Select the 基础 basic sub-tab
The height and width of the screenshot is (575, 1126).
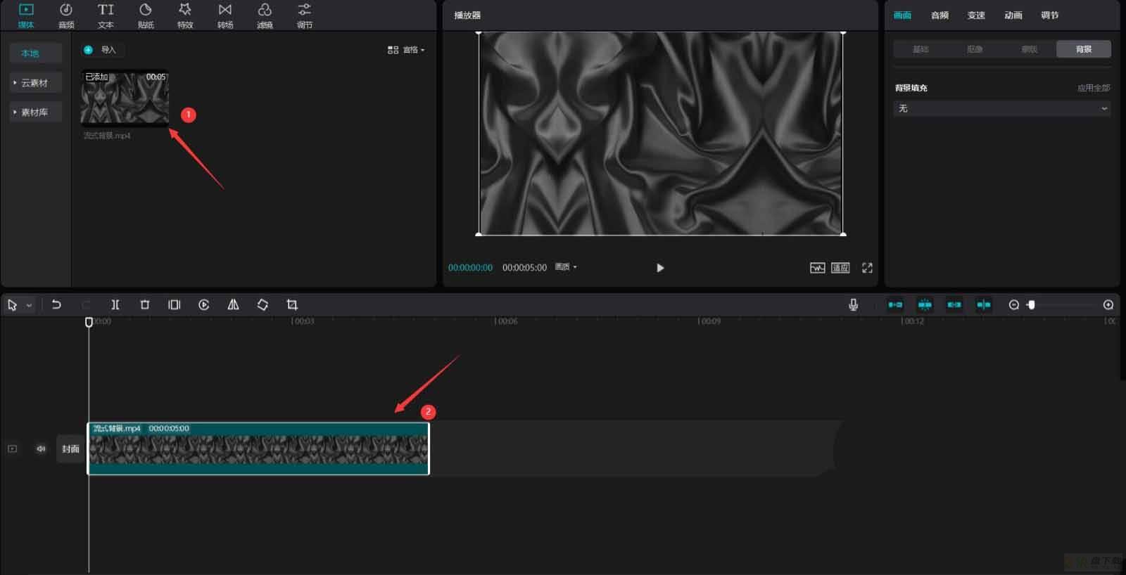921,49
